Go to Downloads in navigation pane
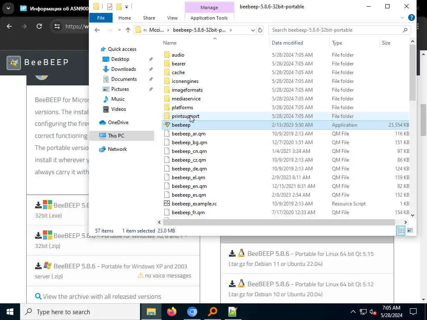This screenshot has height=320, width=427. point(123,69)
